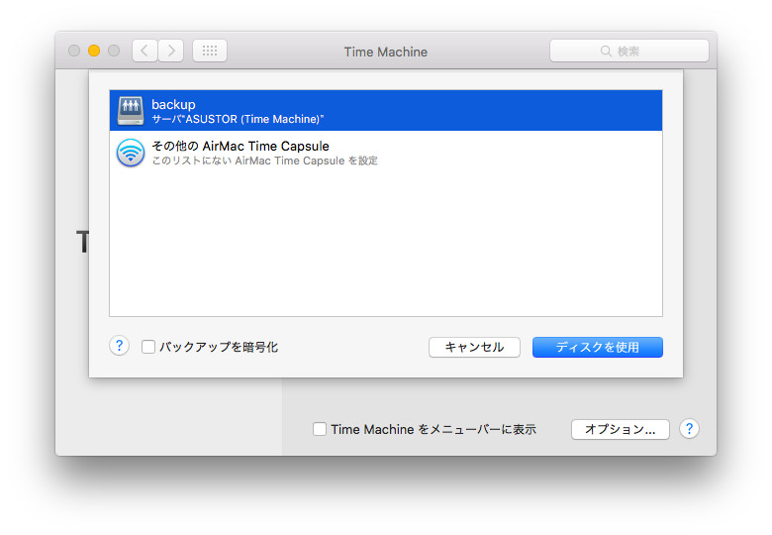Minimize window with the yellow button
772x535 pixels.
(x=94, y=51)
